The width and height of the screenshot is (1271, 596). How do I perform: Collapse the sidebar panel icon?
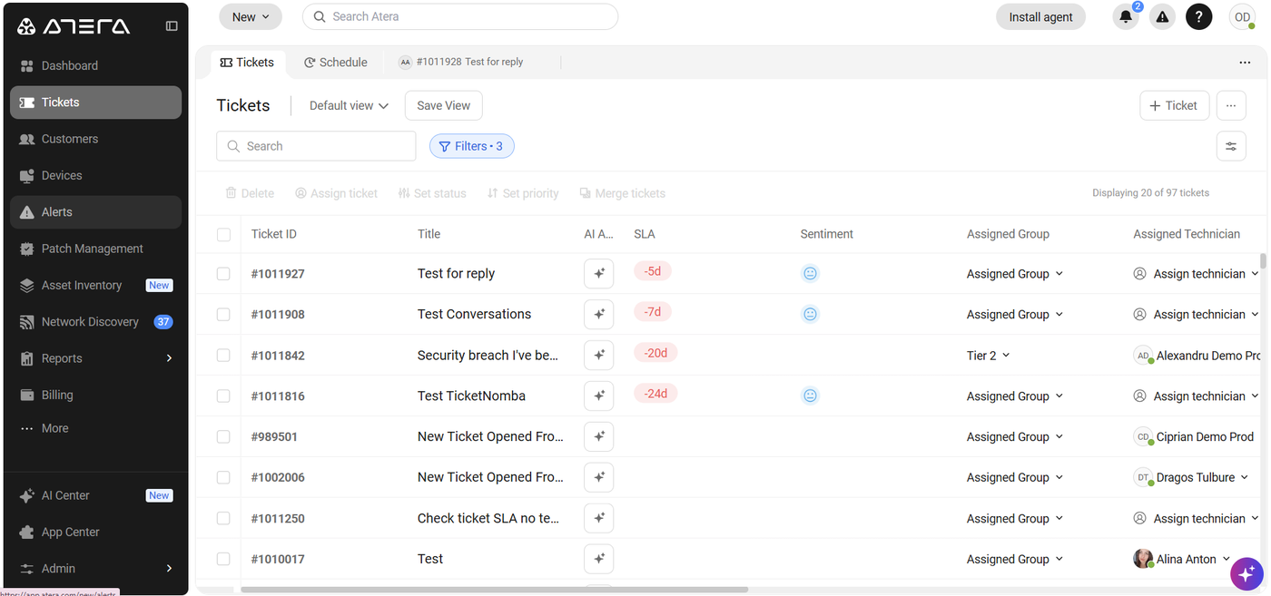[x=172, y=26]
